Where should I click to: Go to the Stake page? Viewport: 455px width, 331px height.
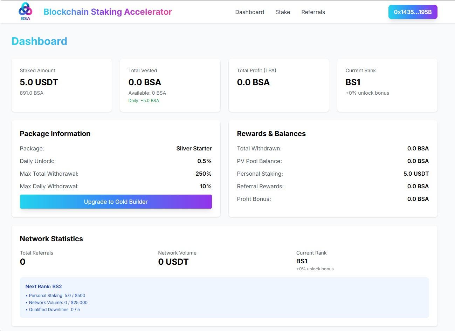(282, 12)
